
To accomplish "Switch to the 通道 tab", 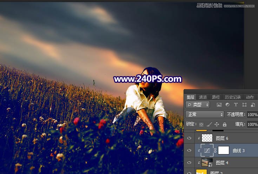I will [203, 97].
